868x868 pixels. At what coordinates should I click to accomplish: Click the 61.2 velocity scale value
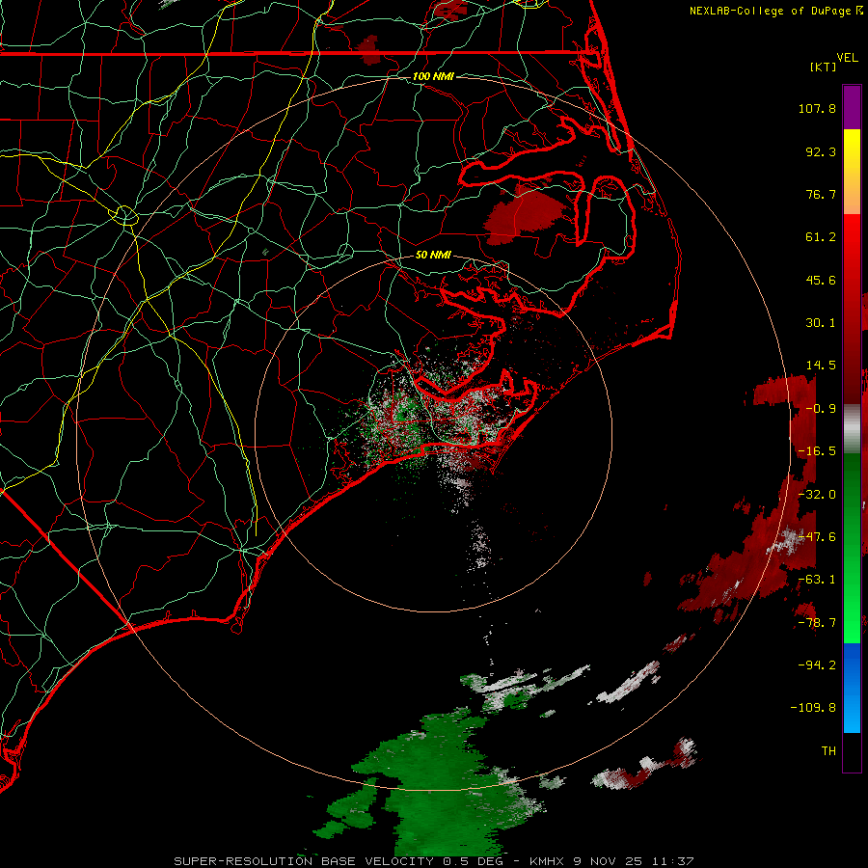coord(821,237)
